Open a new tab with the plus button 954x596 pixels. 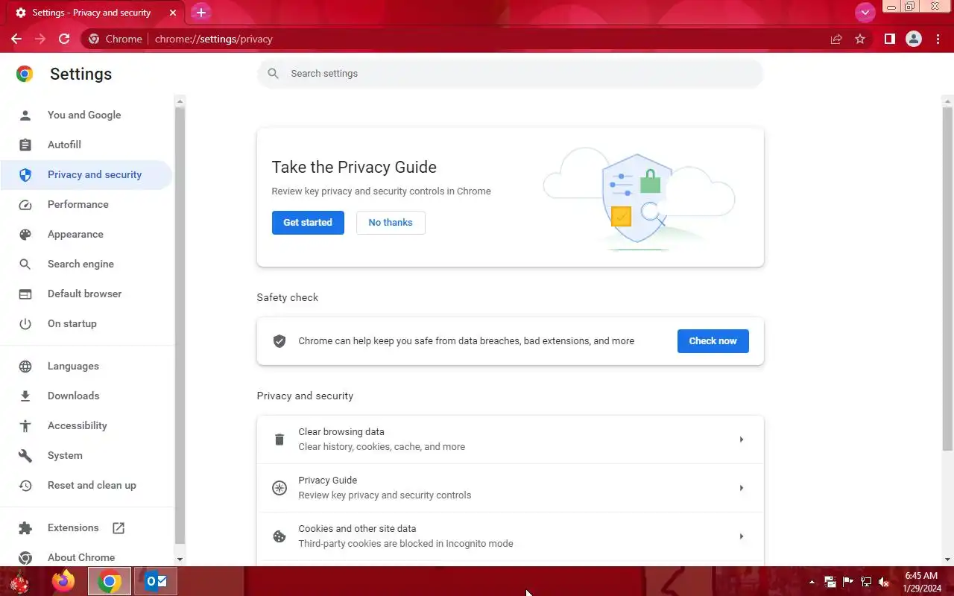click(200, 13)
